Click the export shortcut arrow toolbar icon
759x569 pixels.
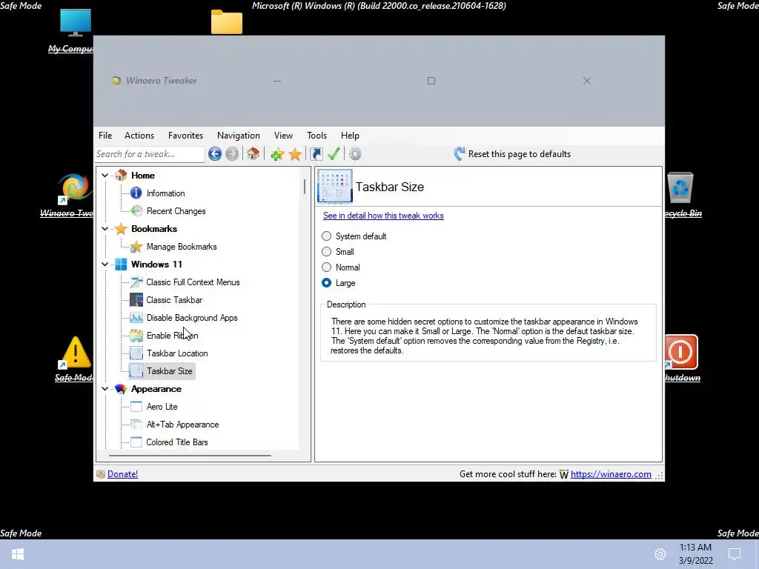point(316,154)
